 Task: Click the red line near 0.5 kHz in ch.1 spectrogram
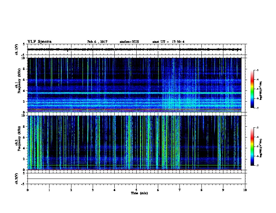pos(134,110)
